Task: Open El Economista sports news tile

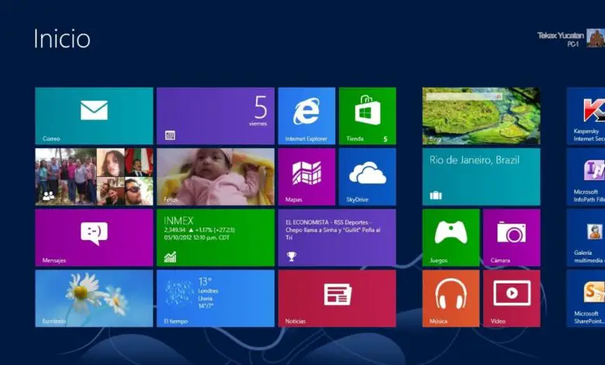Action: pyautogui.click(x=337, y=238)
